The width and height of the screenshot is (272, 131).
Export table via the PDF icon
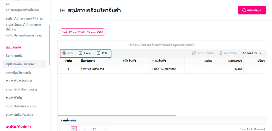pyautogui.click(x=98, y=53)
